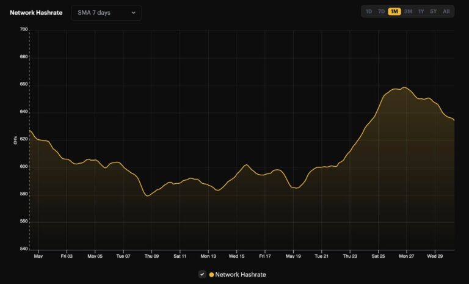Select the 1D time range

tap(368, 12)
